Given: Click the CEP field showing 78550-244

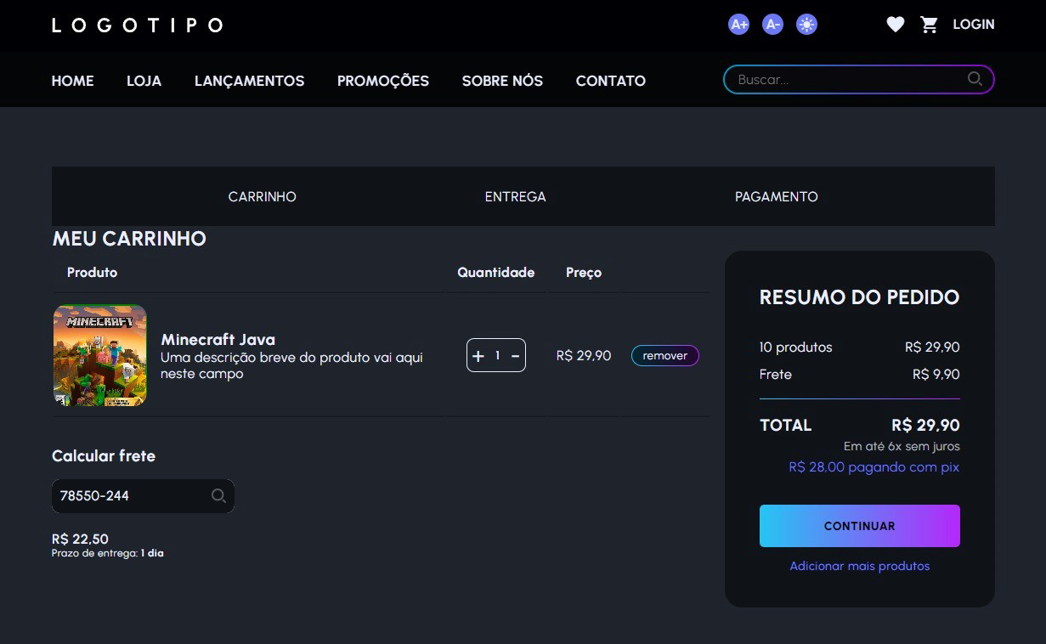Looking at the screenshot, I should (x=143, y=496).
